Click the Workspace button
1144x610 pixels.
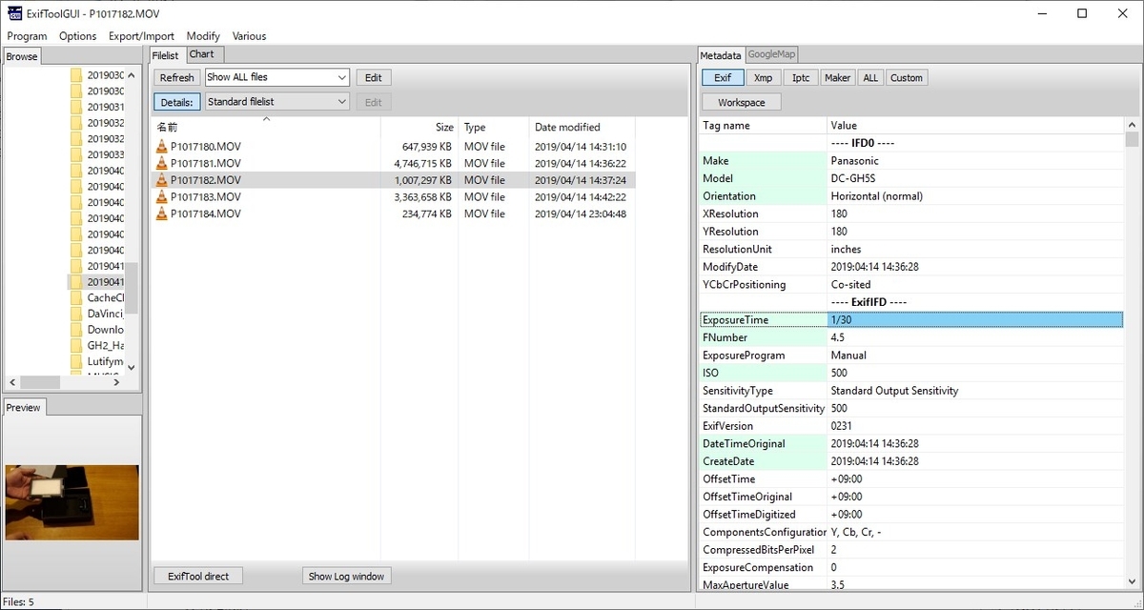(x=742, y=102)
